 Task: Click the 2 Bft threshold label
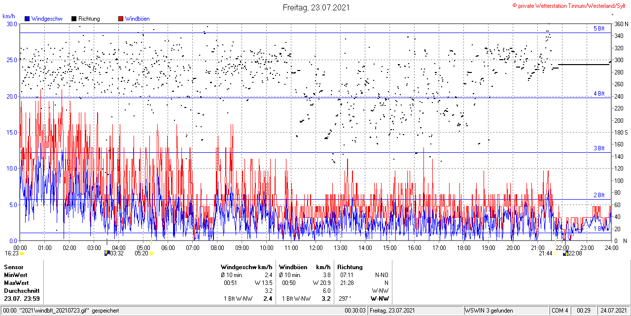click(598, 195)
